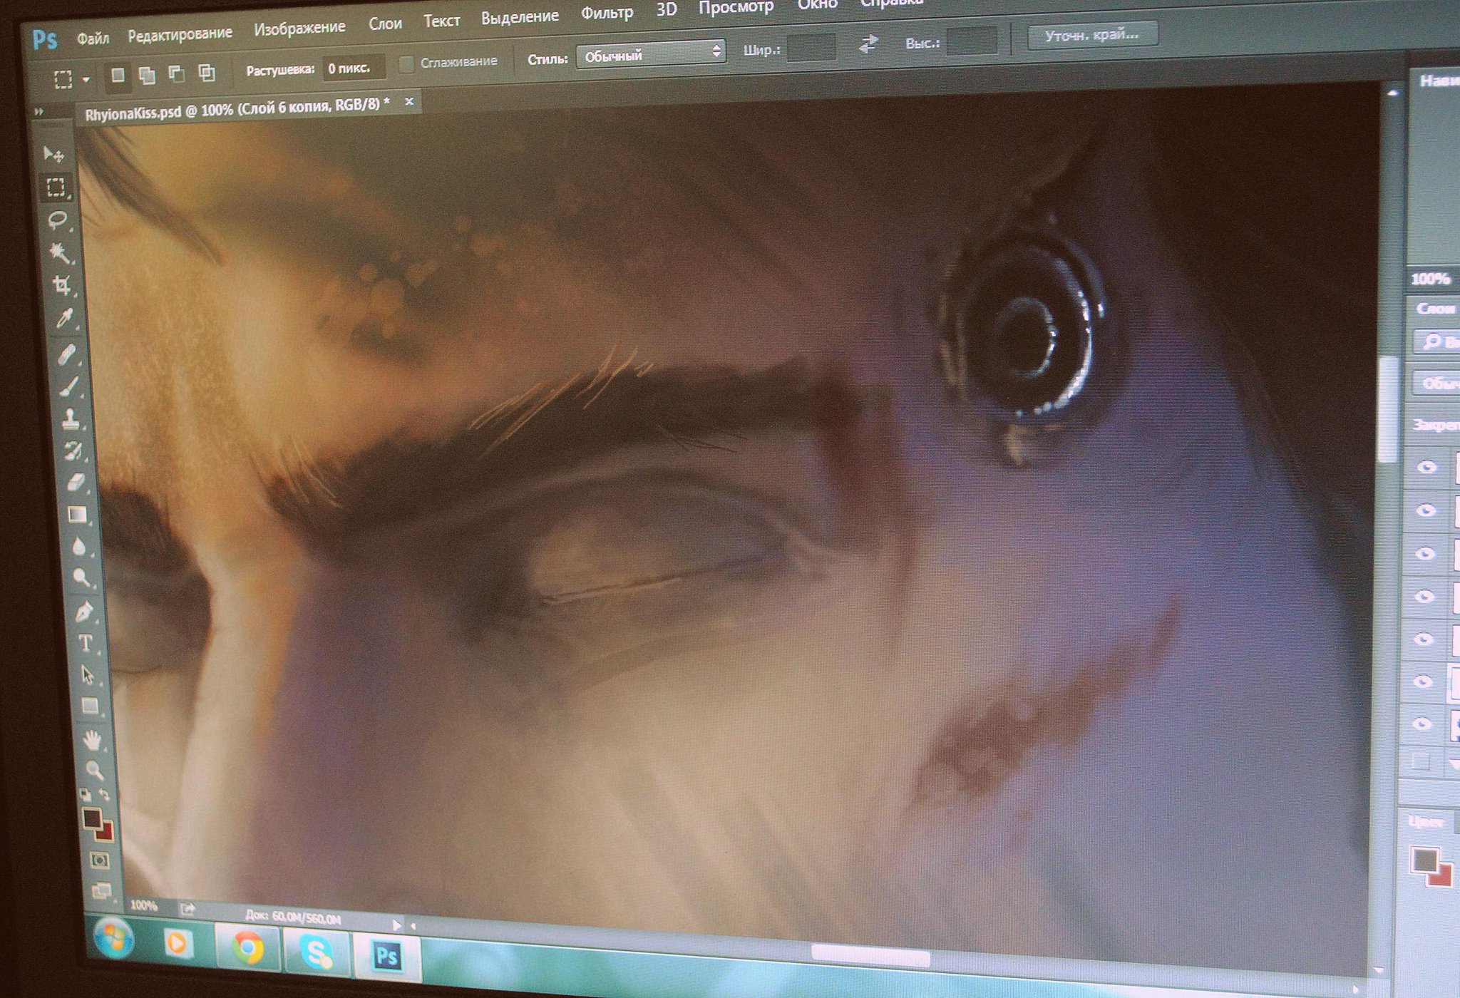This screenshot has height=998, width=1460.
Task: Select the Magic Wand tool
Action: coord(60,252)
